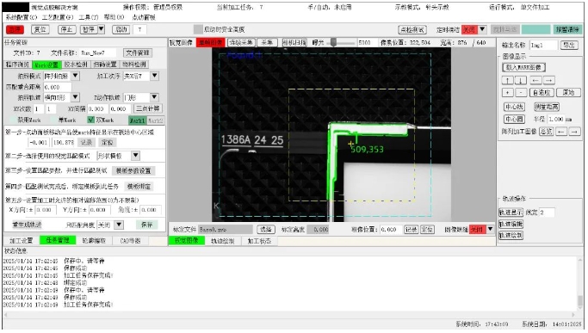Go to the previous array image with the left arrow
Viewport: 588px width, 333px height.
tap(561, 132)
